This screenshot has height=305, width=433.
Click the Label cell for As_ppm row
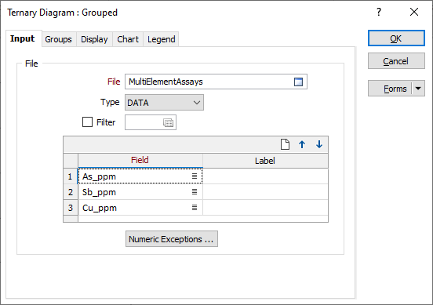coord(265,176)
